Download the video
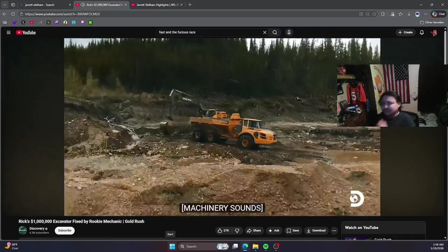Screen dimensions: 448x252 pos(316,230)
